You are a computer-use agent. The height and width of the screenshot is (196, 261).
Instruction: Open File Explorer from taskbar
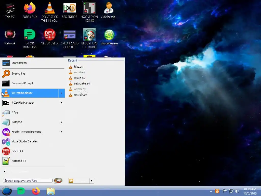pos(51,191)
